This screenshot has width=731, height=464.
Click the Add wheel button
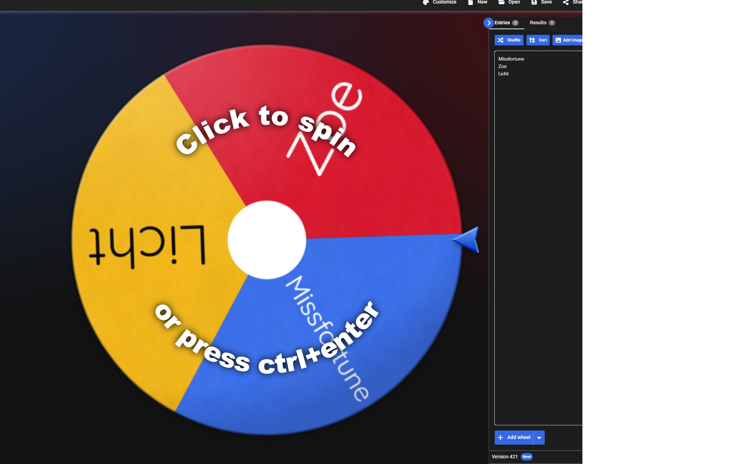coord(514,438)
